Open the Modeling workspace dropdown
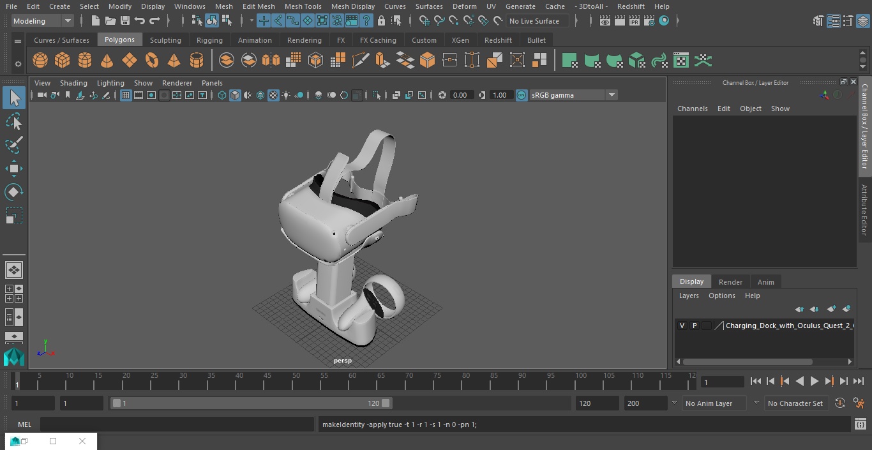 click(43, 21)
